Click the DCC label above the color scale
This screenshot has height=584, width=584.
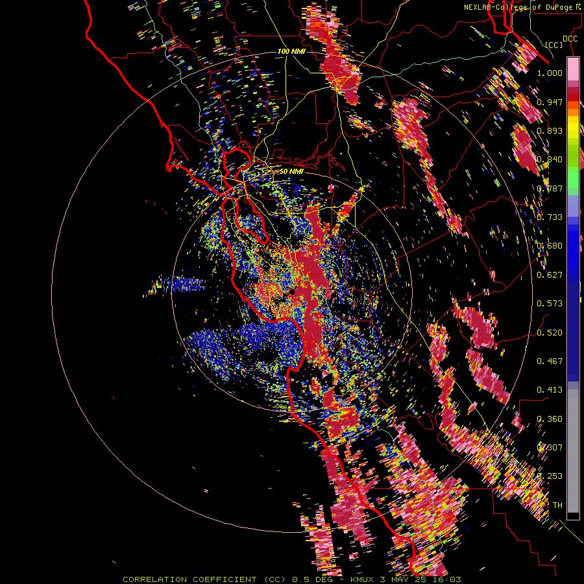click(x=570, y=39)
